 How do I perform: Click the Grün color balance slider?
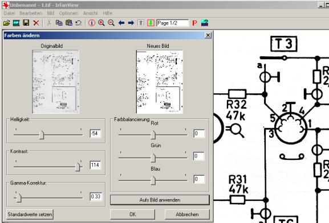[x=153, y=158]
